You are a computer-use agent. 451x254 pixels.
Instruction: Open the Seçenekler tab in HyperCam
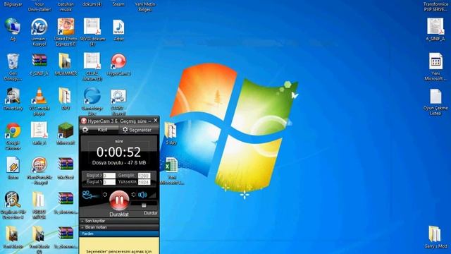[138, 130]
